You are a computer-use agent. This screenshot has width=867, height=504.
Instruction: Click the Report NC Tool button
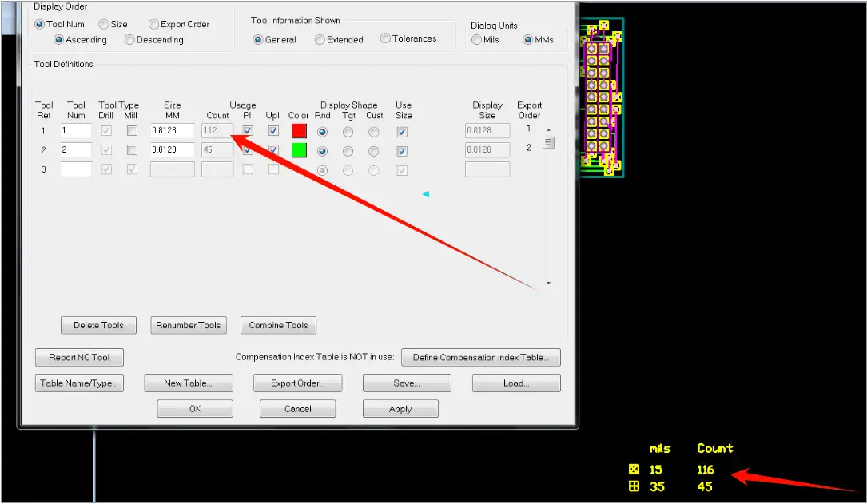pyautogui.click(x=79, y=358)
